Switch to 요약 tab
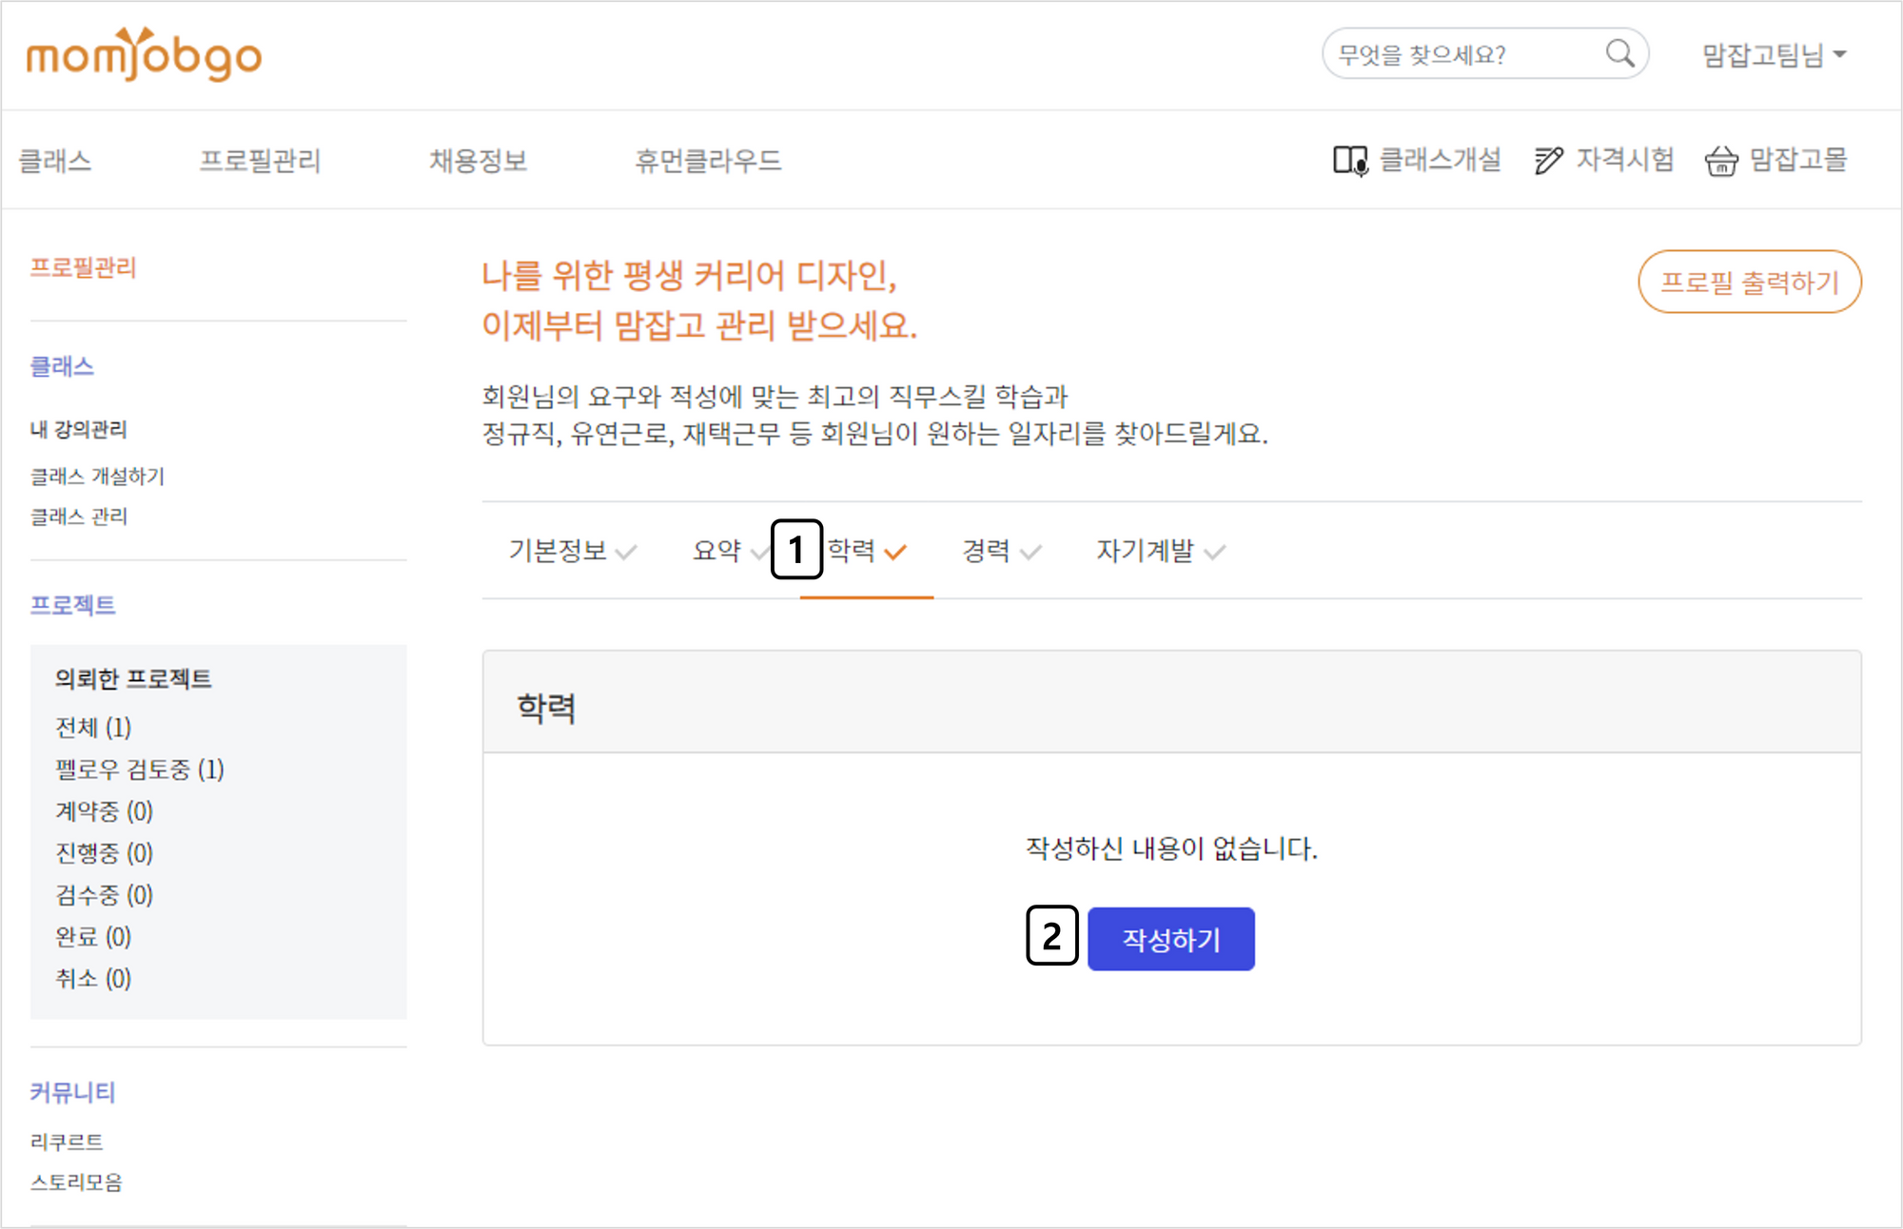The width and height of the screenshot is (1903, 1229). pos(716,551)
